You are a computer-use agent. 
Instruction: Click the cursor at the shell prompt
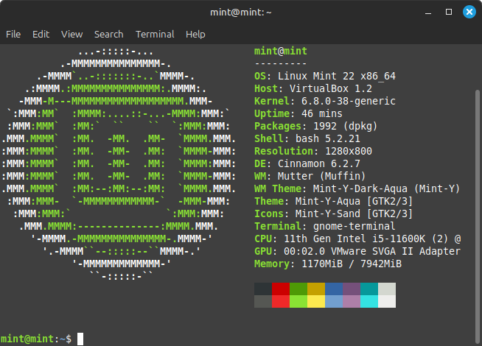(80, 339)
